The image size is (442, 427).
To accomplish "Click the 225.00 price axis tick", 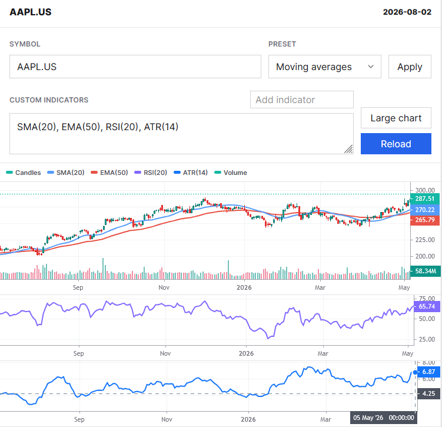I will [425, 240].
